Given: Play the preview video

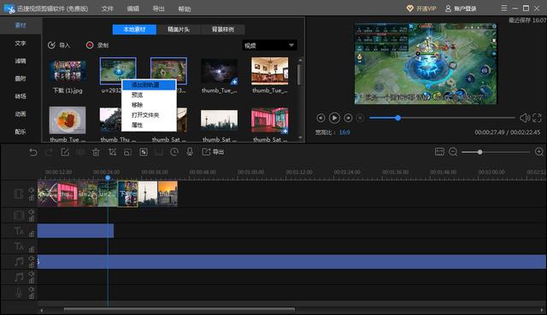Looking at the screenshot, I should (x=334, y=118).
